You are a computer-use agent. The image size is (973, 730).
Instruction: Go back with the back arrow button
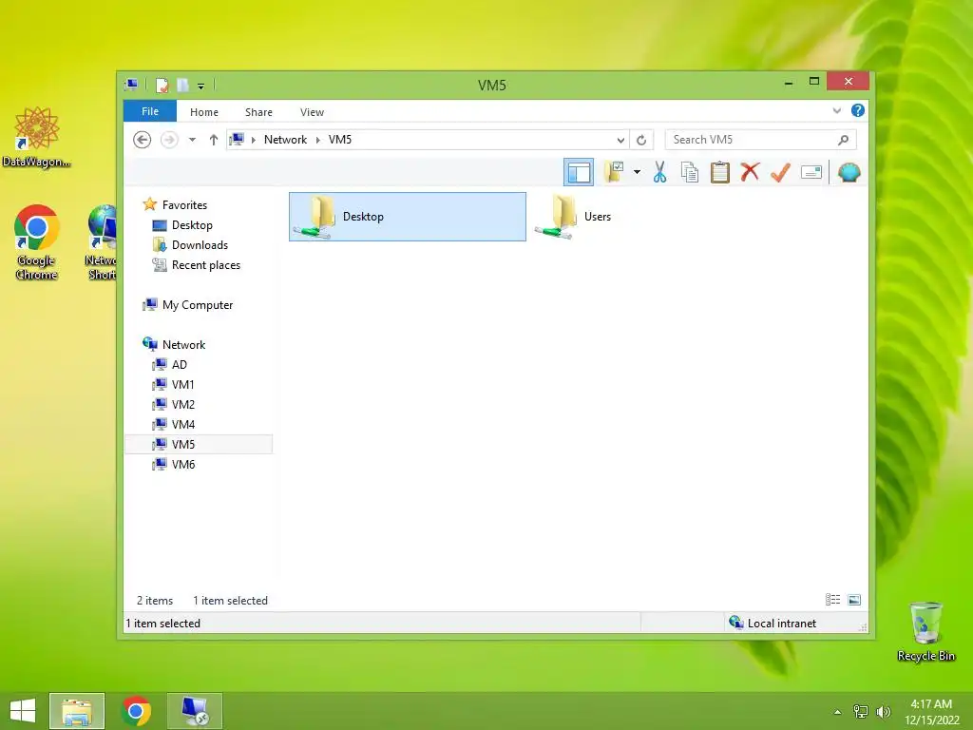coord(143,140)
